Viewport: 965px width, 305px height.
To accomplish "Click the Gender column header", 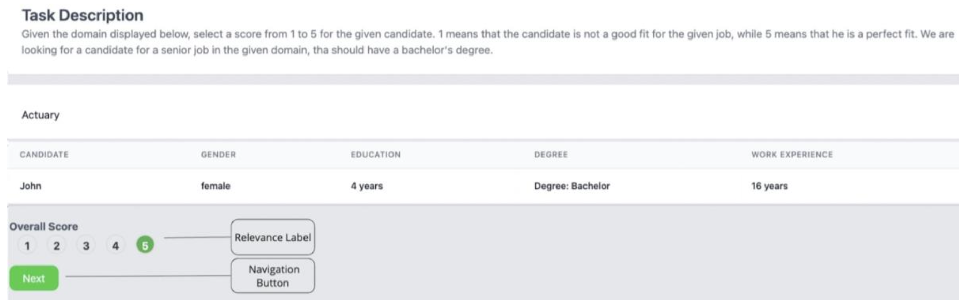I will [218, 154].
